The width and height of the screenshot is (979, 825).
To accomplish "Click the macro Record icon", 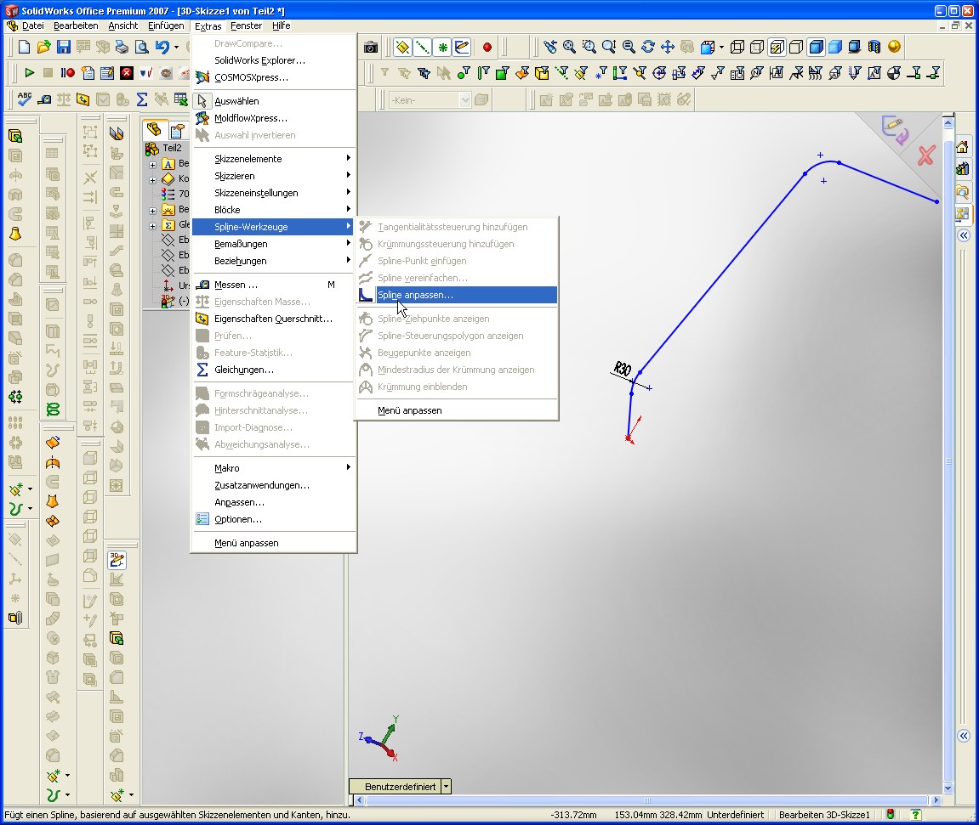I will pyautogui.click(x=67, y=73).
